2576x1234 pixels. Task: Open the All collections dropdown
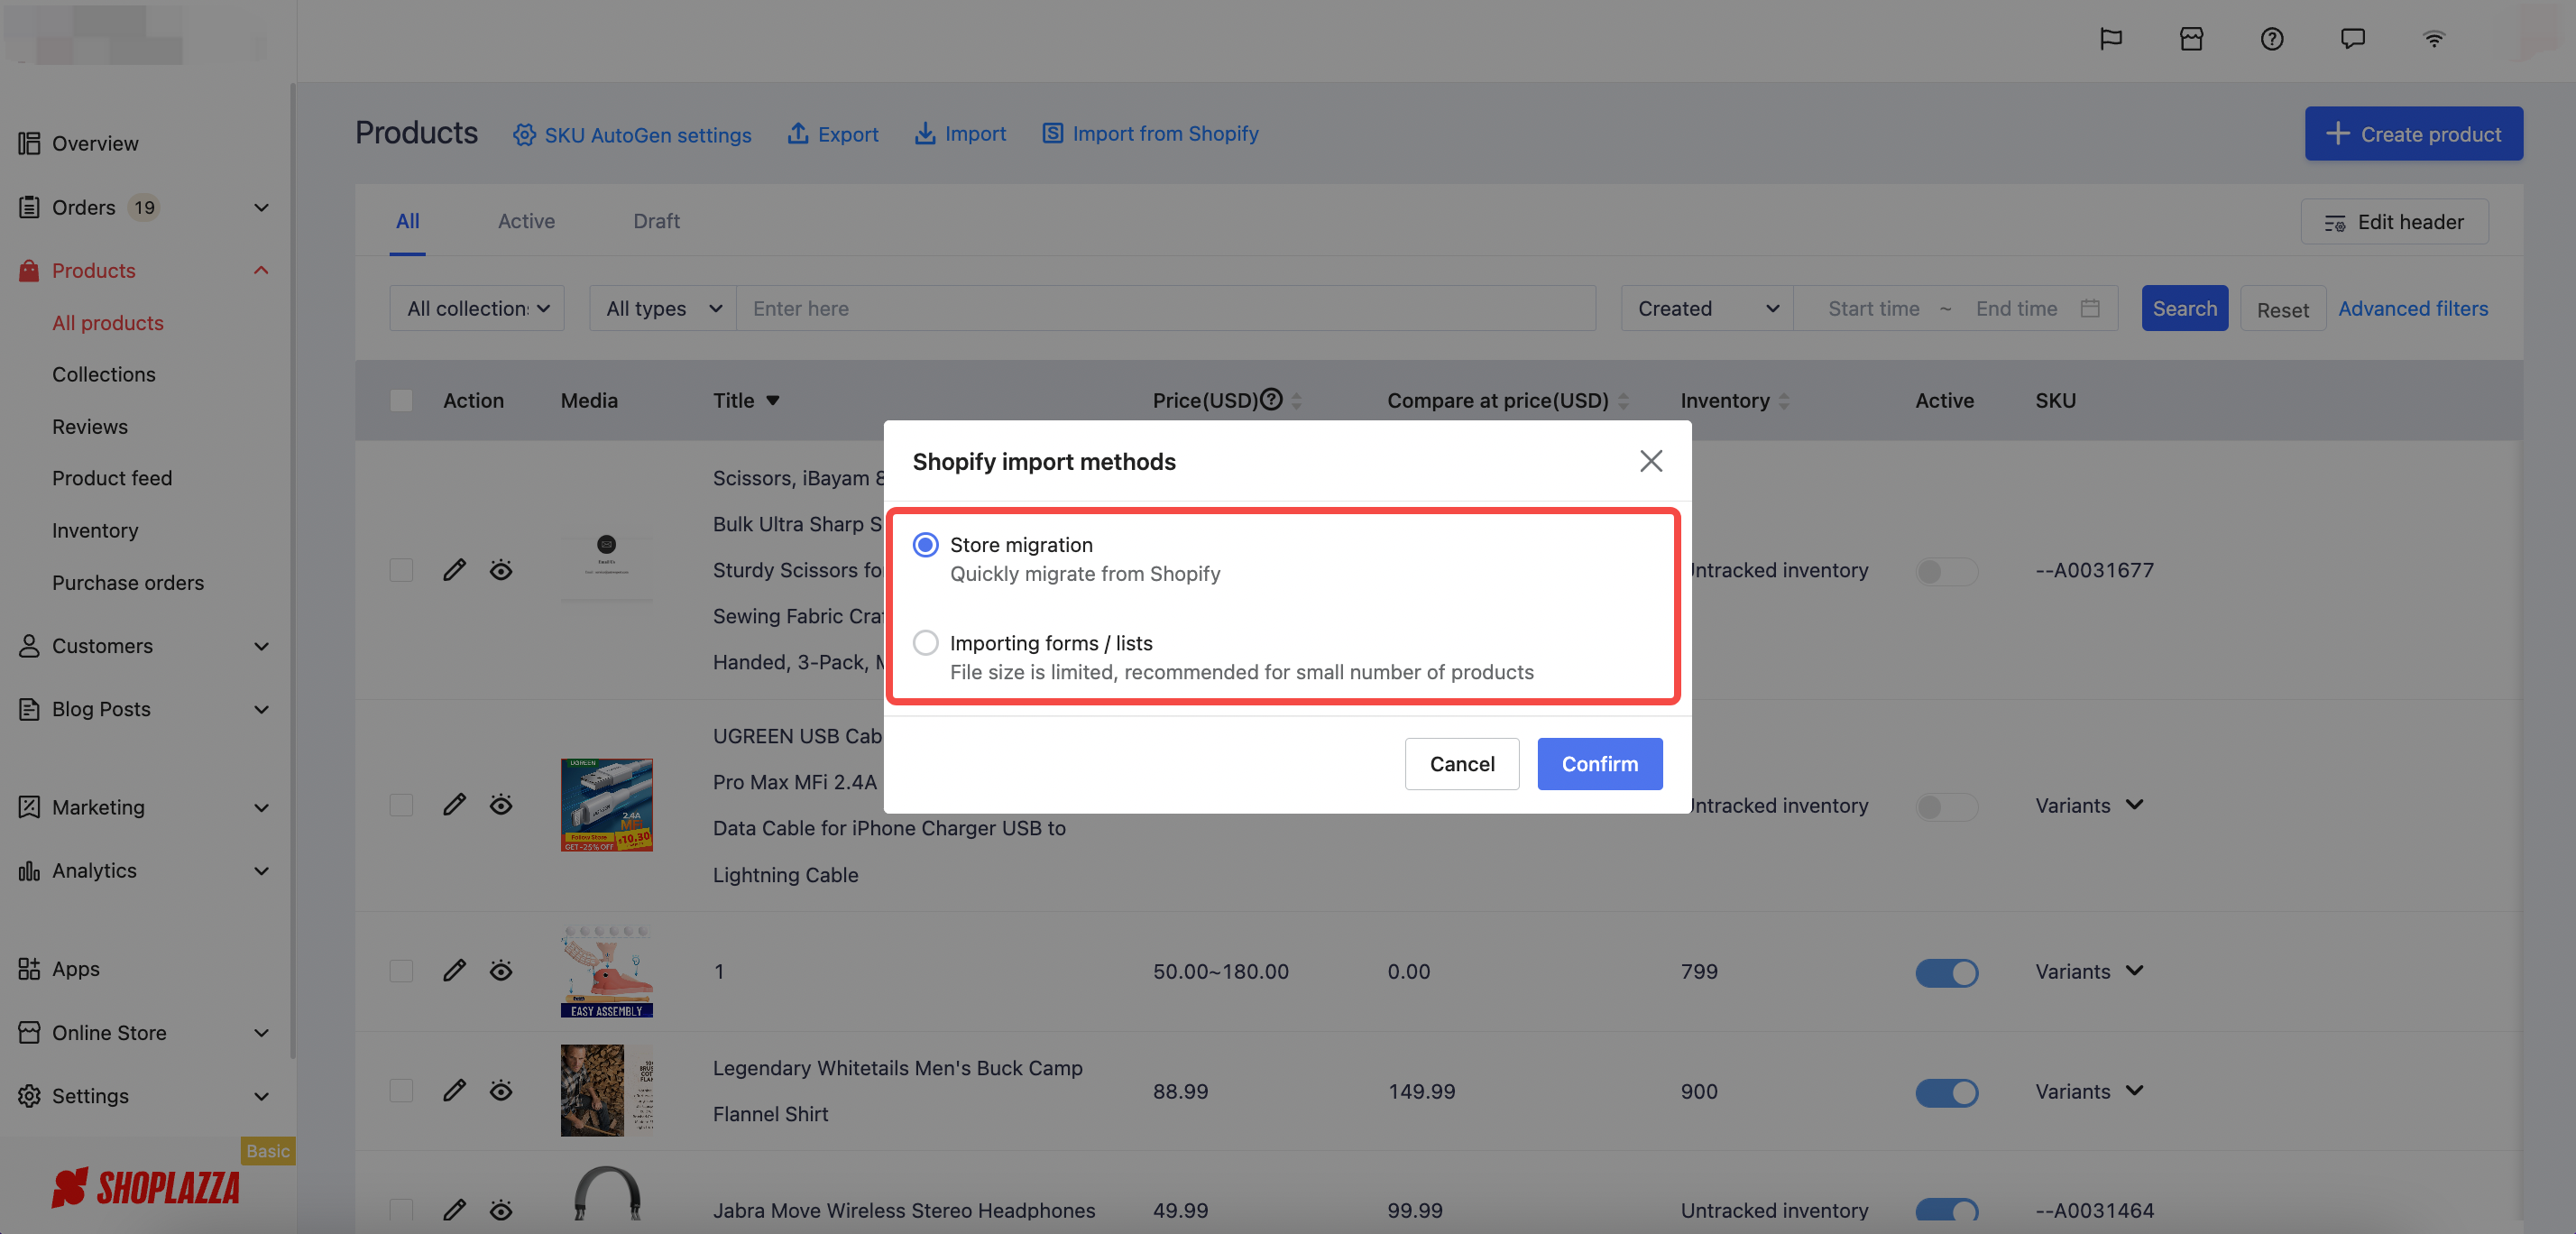click(477, 308)
